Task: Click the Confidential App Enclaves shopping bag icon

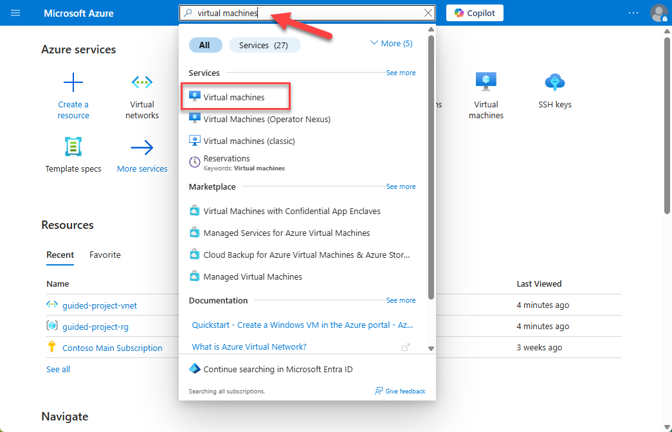Action: 195,210
